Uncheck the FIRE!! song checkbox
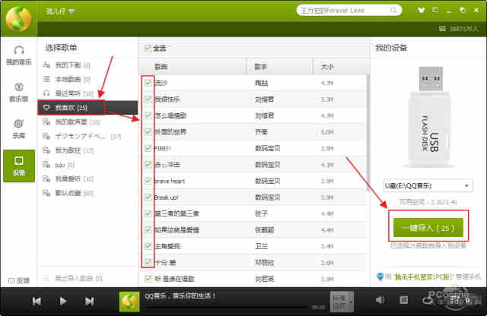Screen dimensions: 487x316 [x=148, y=148]
